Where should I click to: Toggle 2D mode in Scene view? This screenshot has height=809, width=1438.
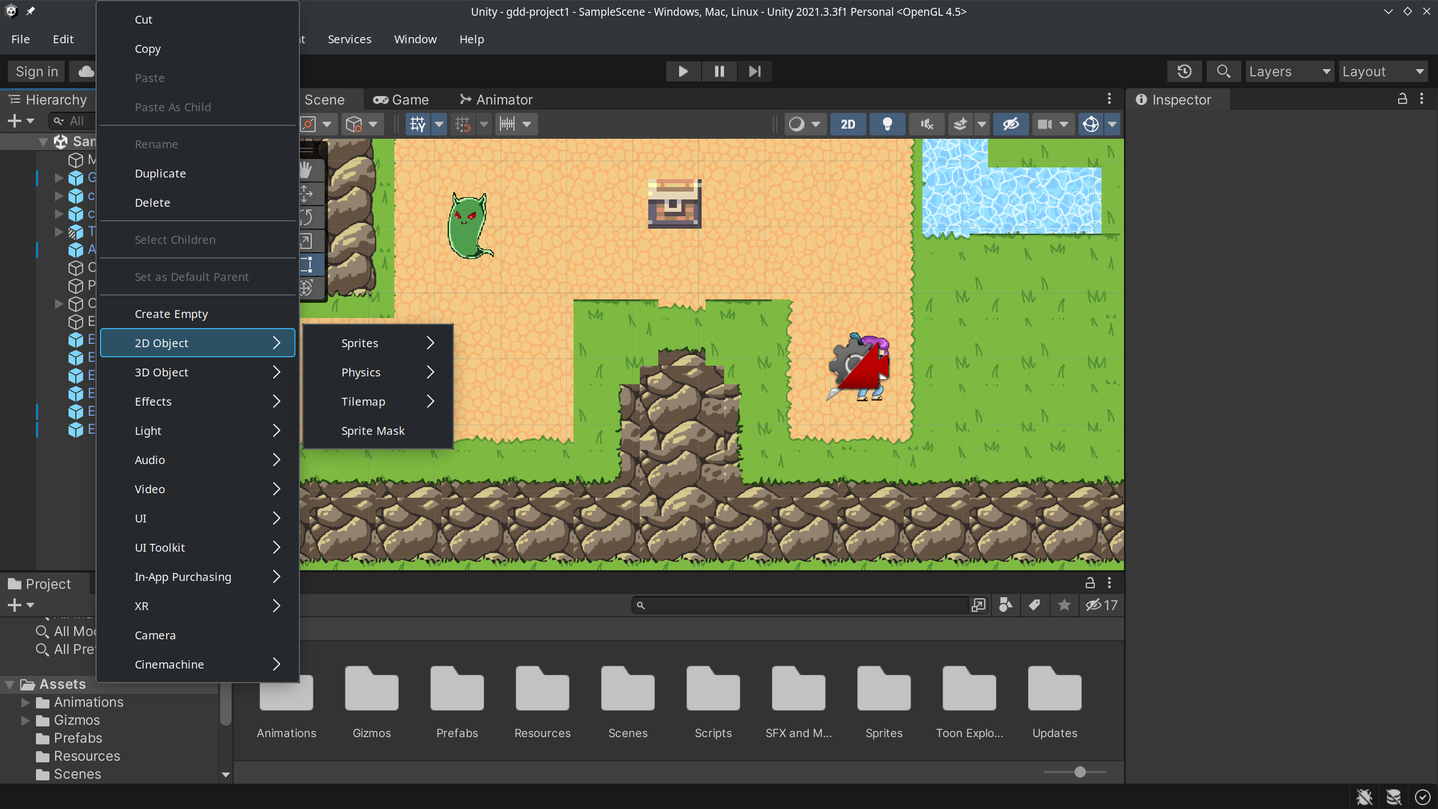(848, 124)
